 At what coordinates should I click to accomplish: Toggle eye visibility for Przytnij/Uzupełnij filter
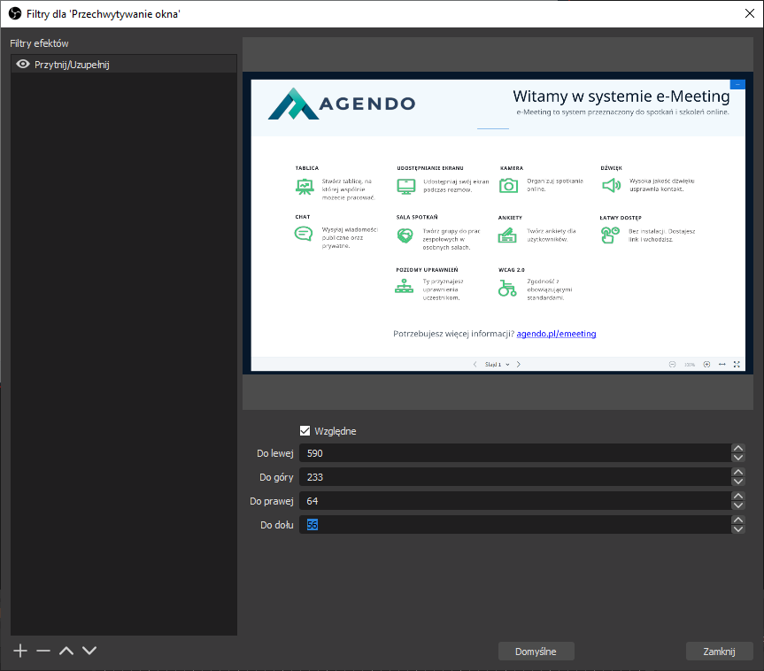point(23,64)
